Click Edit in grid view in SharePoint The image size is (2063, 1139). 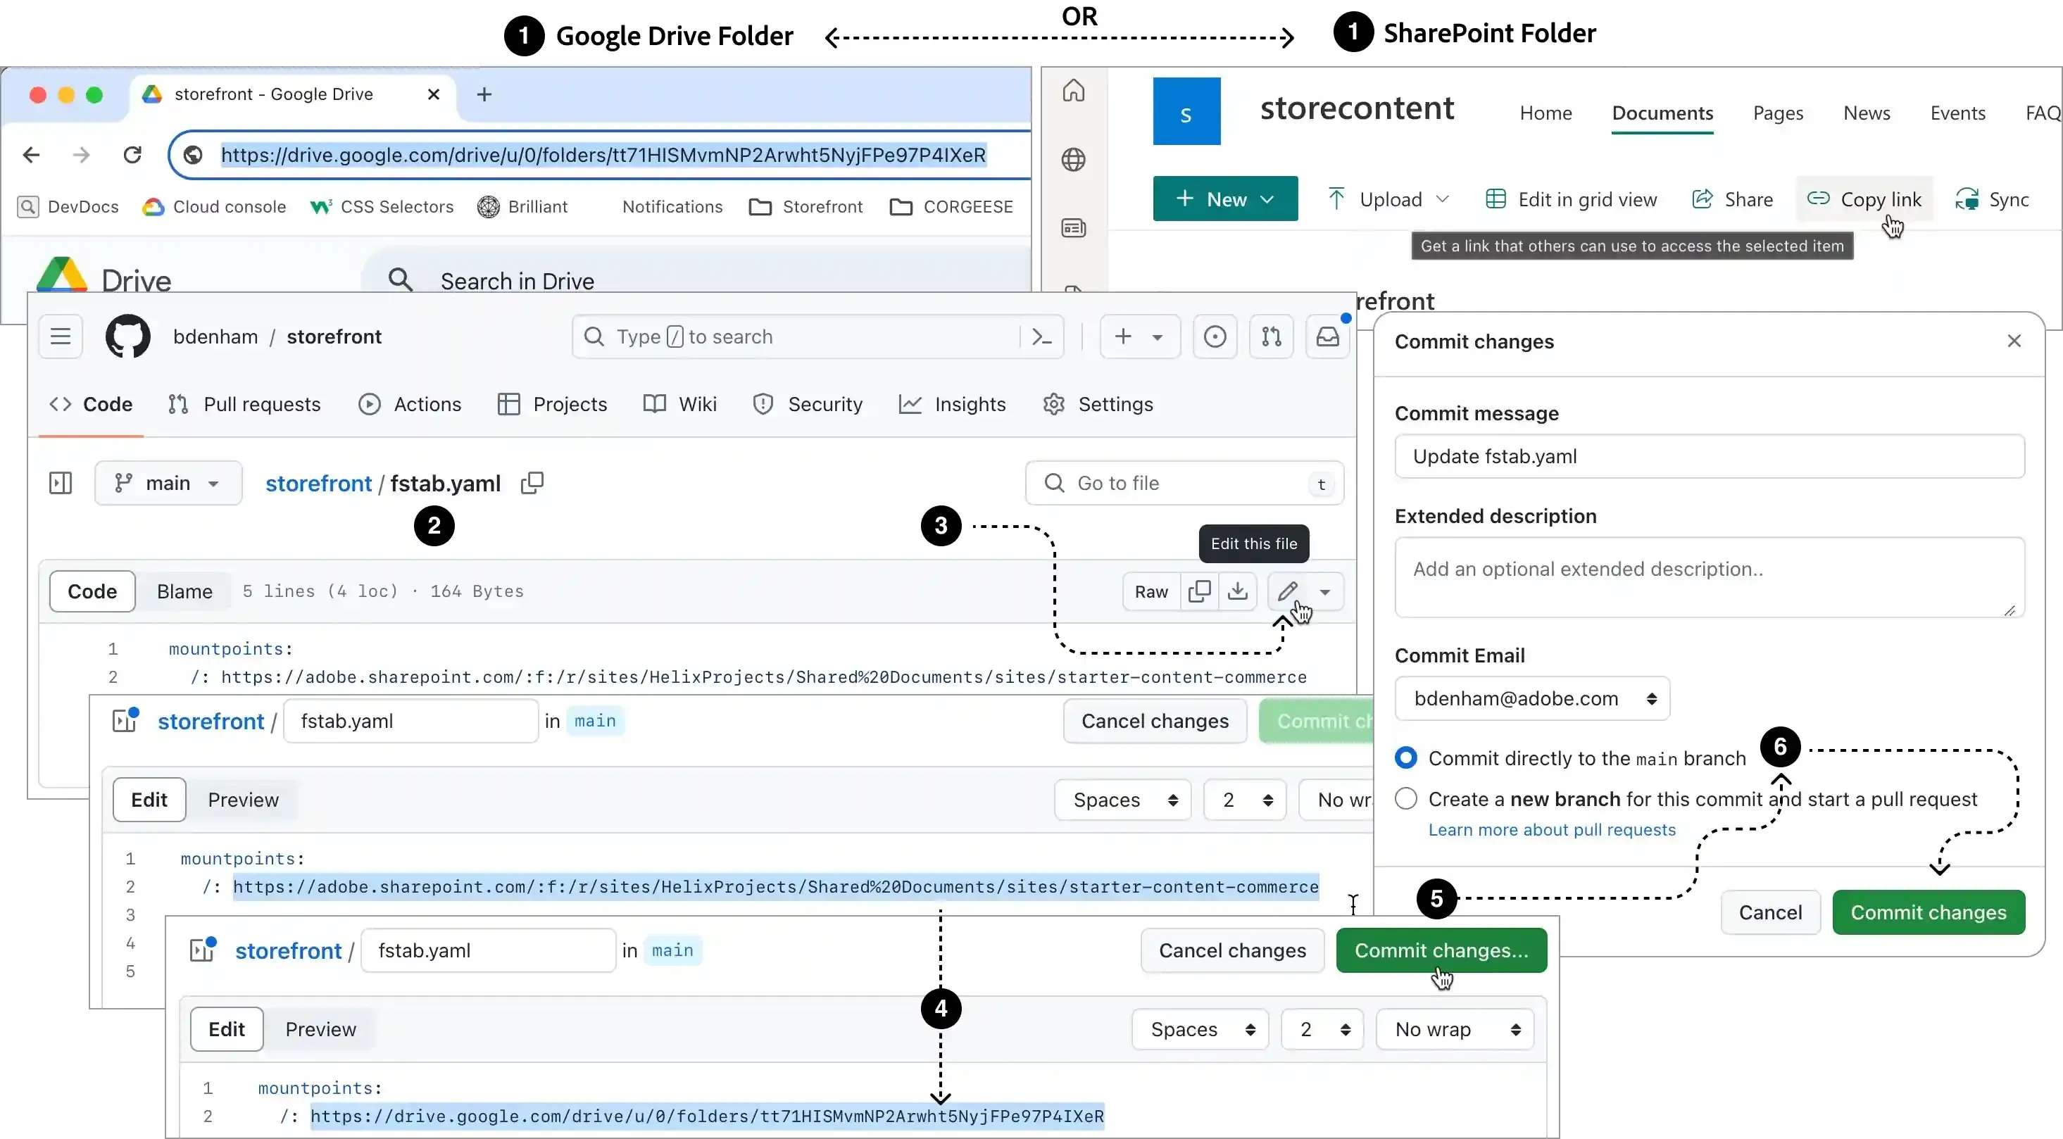[1570, 199]
